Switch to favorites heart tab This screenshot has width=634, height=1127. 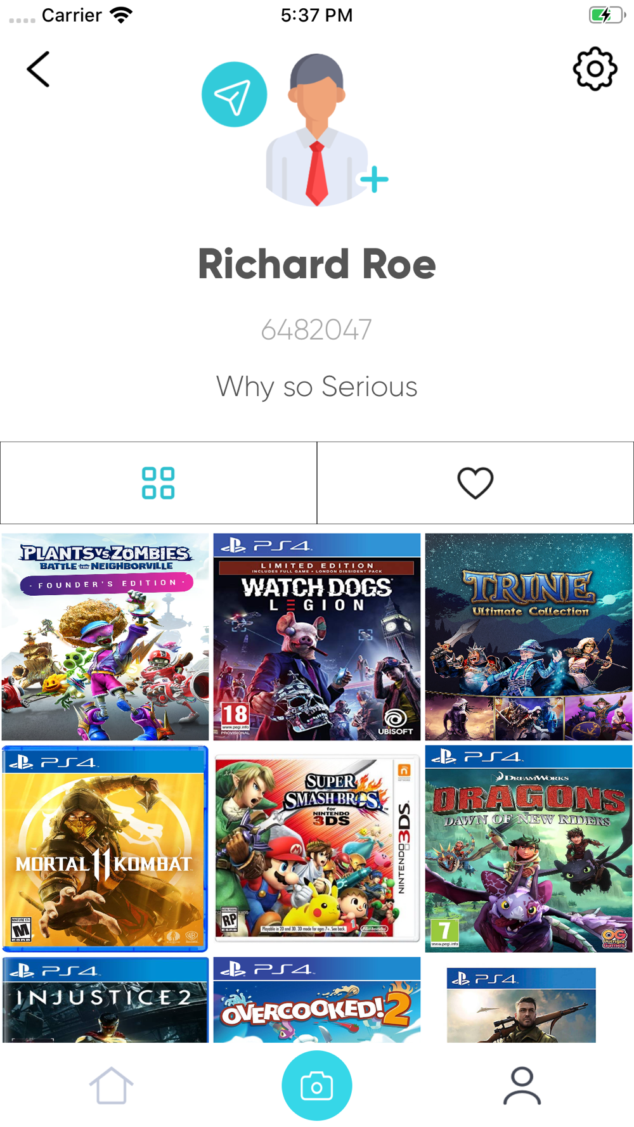click(x=475, y=483)
